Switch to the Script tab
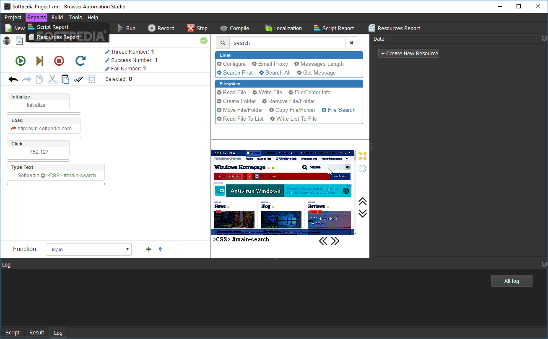This screenshot has height=339, width=548. pos(12,332)
